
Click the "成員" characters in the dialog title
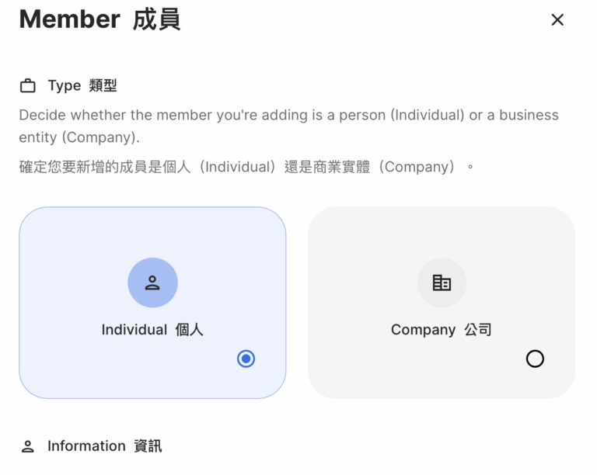point(156,19)
